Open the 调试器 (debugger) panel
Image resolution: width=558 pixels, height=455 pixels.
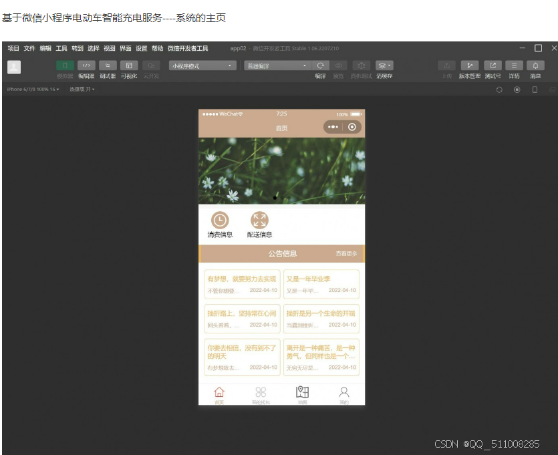click(108, 65)
